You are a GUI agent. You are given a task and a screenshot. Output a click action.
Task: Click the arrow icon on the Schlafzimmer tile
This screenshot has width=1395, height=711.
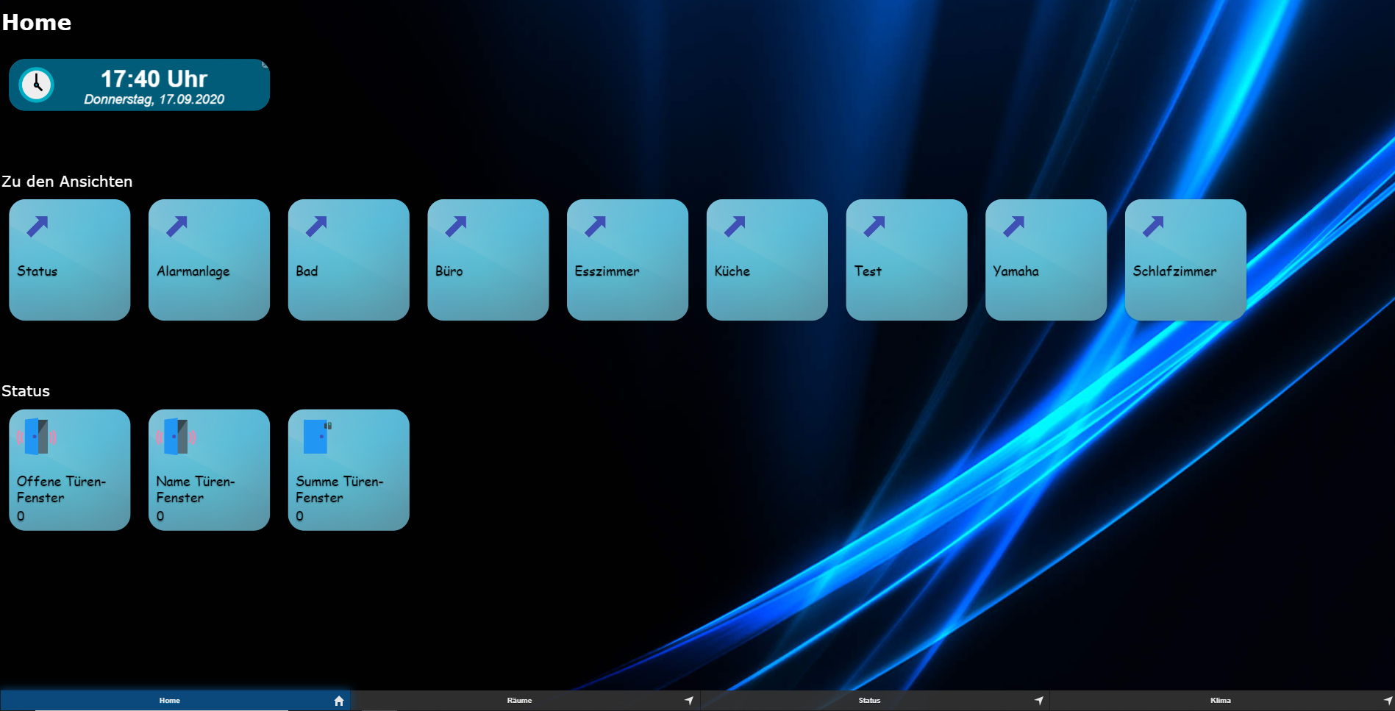tap(1153, 226)
